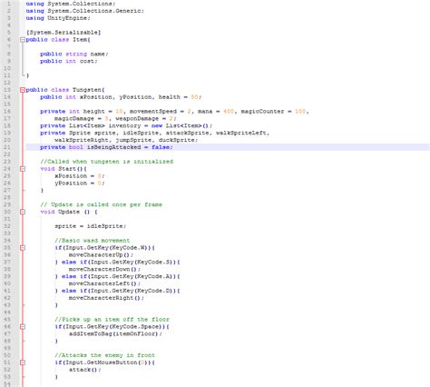Click 'moveCharacterUp();' call
The height and width of the screenshot is (387, 430).
coord(101,255)
